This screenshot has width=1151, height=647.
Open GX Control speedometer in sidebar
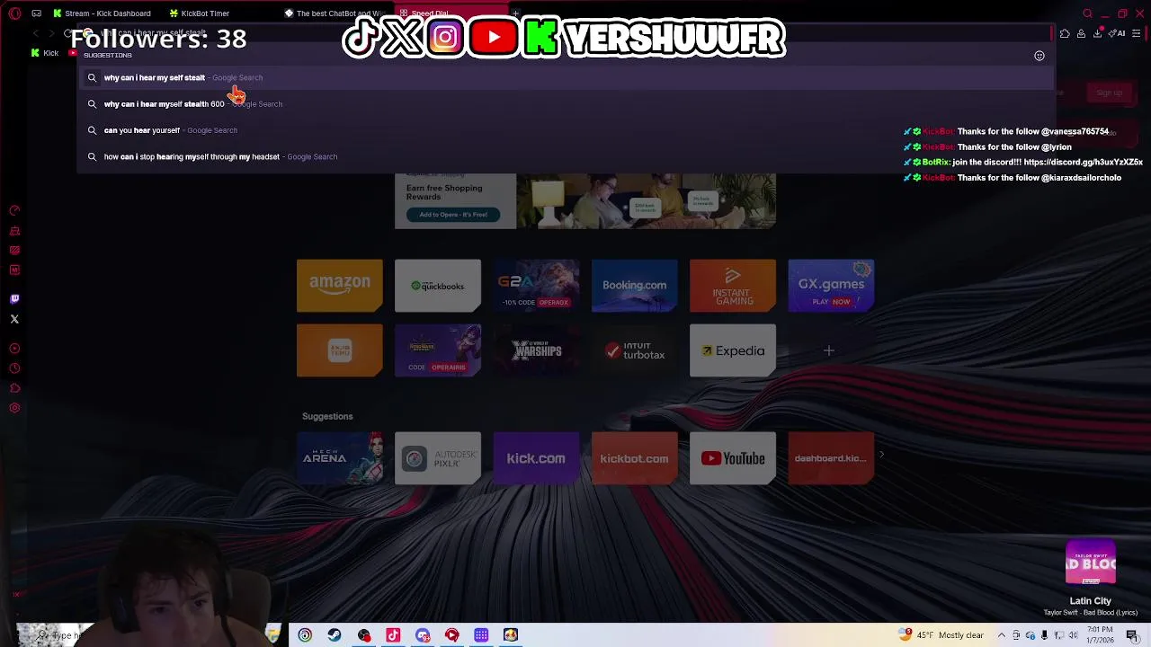14,210
